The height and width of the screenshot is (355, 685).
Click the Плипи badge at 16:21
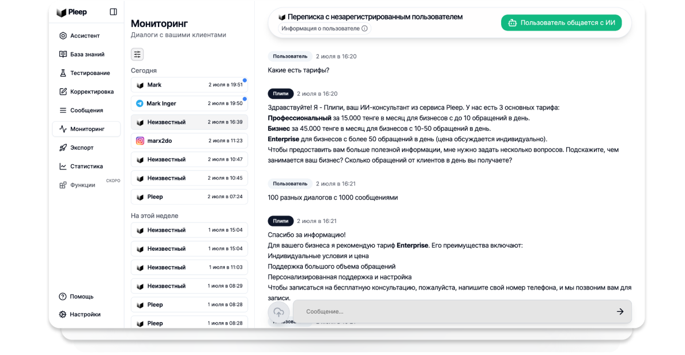click(x=280, y=221)
